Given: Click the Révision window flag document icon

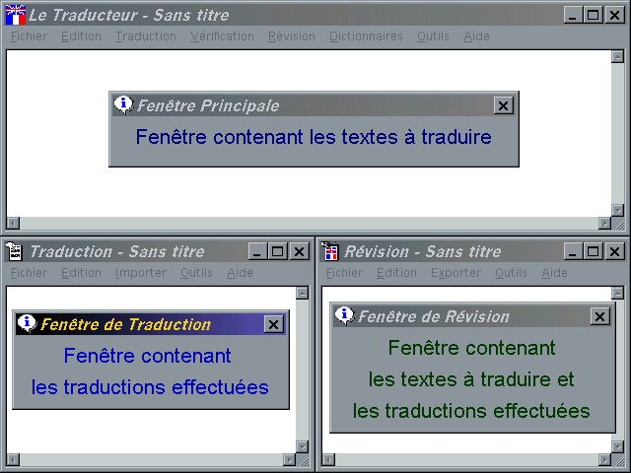Looking at the screenshot, I should (x=330, y=252).
